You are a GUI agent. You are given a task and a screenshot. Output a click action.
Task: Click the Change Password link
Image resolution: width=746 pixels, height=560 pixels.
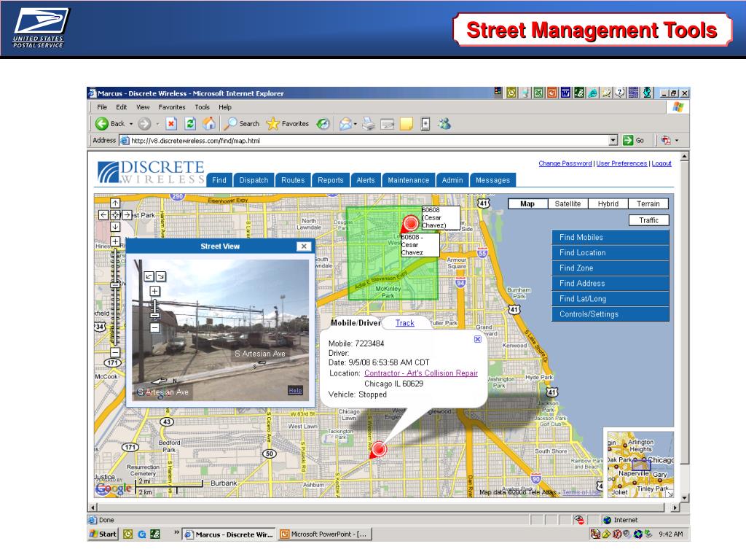point(565,163)
